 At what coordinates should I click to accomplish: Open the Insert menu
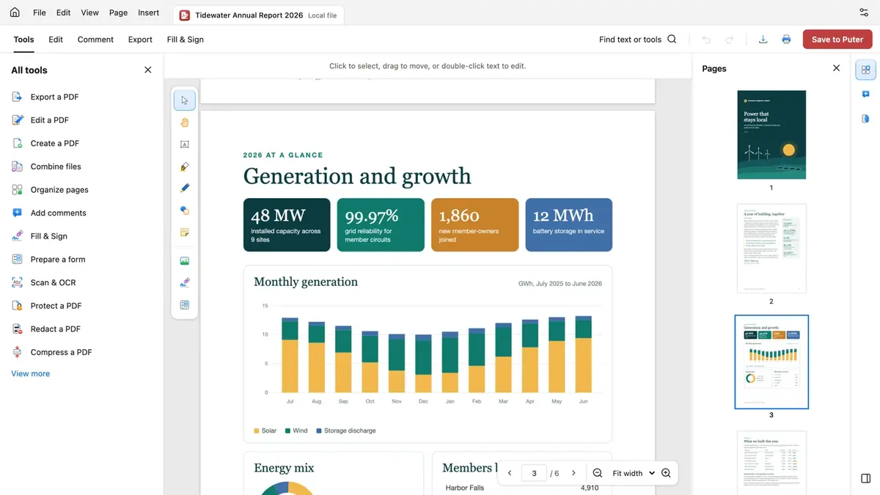(x=149, y=12)
